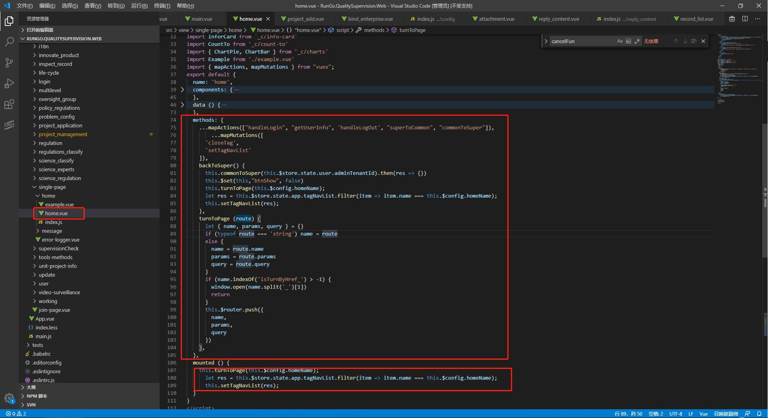Open the Source Control view
The height and width of the screenshot is (418, 768).
[x=9, y=62]
